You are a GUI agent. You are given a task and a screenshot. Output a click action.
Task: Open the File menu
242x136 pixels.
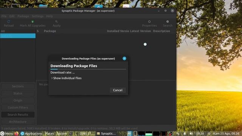point(4,16)
